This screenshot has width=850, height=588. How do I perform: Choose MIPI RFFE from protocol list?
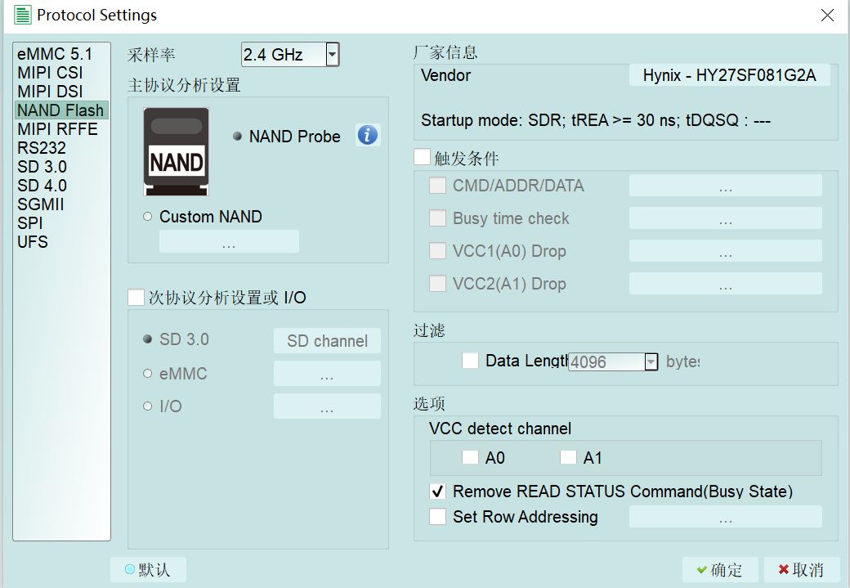(x=57, y=129)
